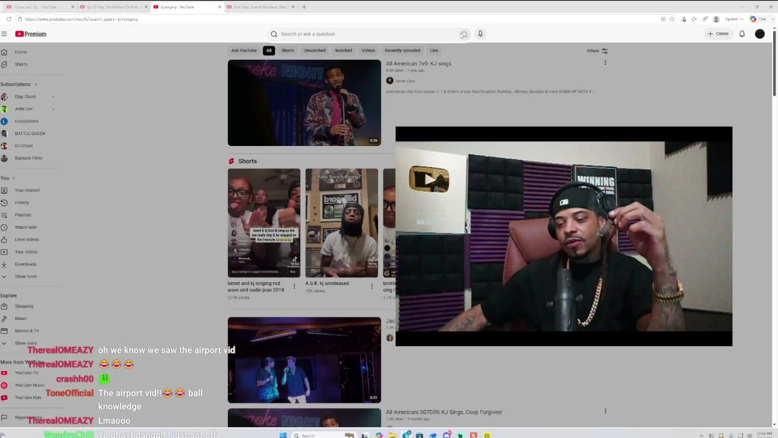Select the Recently uploaded filter chip
The image size is (778, 438).
(402, 50)
